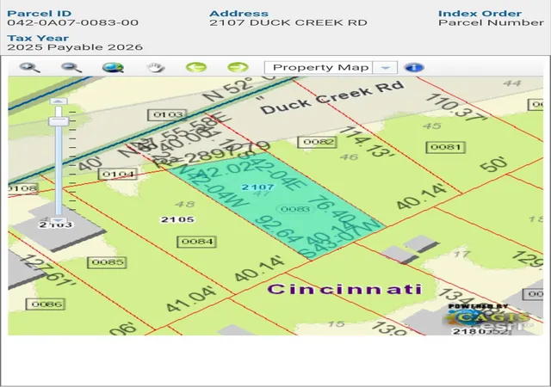Click the Property Map selection field
Screen dimensions: 551x387
click(x=319, y=67)
